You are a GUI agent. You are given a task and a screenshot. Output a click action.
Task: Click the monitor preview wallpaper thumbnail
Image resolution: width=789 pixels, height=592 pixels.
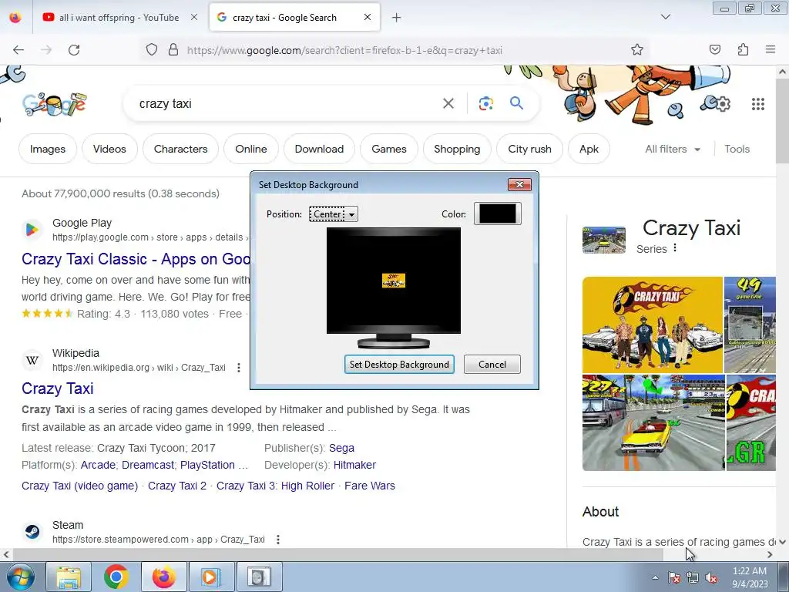click(x=394, y=281)
